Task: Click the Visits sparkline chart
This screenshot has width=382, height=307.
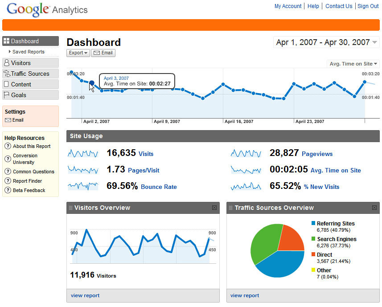Action: point(83,154)
